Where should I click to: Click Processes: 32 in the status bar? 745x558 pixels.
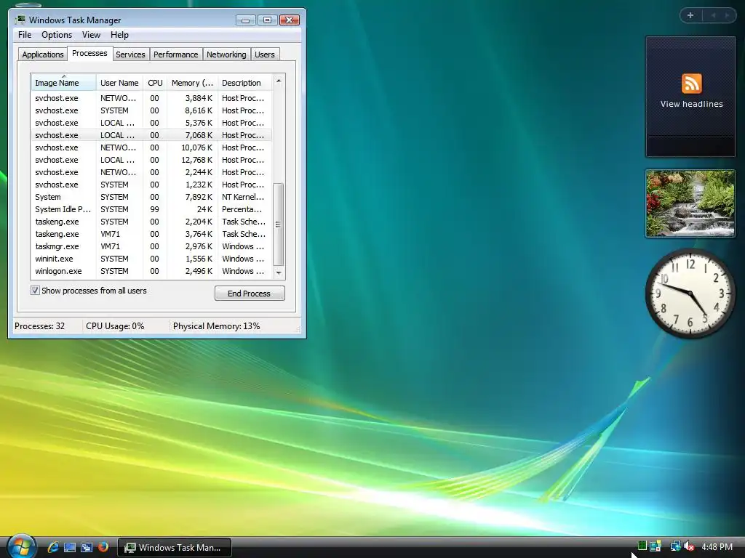tap(39, 326)
